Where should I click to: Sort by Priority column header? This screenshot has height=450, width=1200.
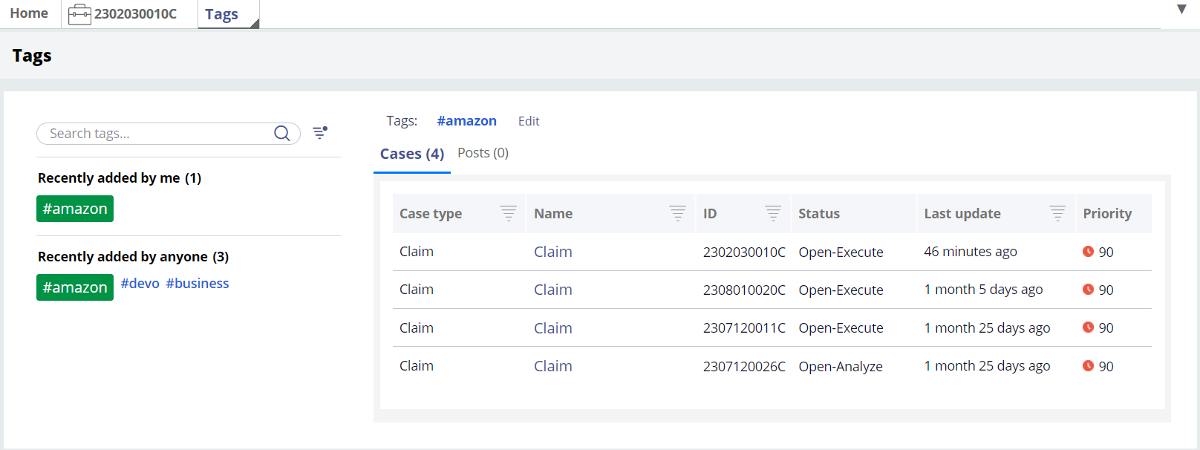1107,214
